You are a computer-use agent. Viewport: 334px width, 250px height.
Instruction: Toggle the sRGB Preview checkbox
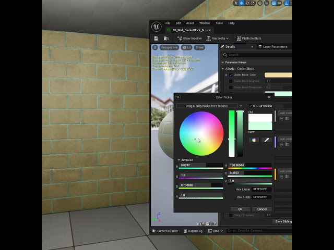tap(250, 106)
